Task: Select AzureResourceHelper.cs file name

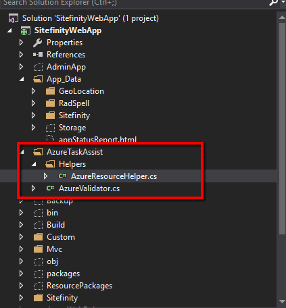Action: pos(114,176)
